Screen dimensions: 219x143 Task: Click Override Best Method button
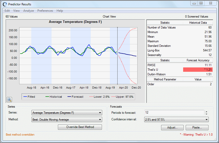(x=80, y=127)
